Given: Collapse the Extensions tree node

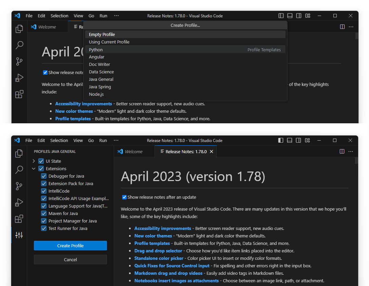Looking at the screenshot, I should pos(34,168).
